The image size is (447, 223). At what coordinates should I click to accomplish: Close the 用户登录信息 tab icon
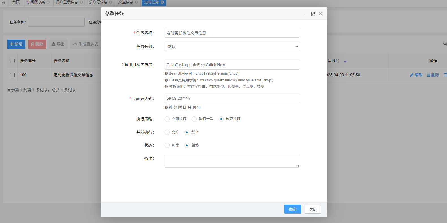point(81,2)
